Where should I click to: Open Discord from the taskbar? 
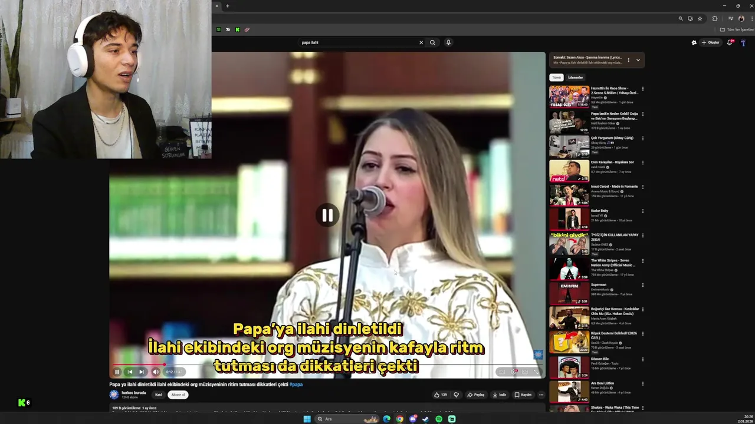[x=413, y=419]
